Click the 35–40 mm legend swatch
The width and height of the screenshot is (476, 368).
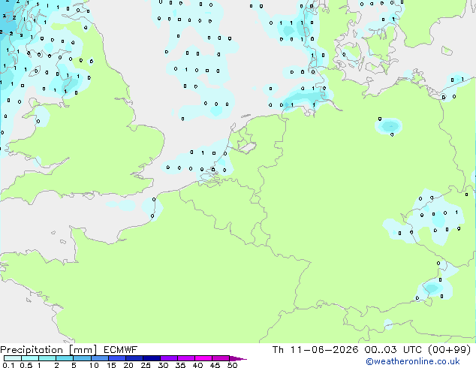[185, 358]
